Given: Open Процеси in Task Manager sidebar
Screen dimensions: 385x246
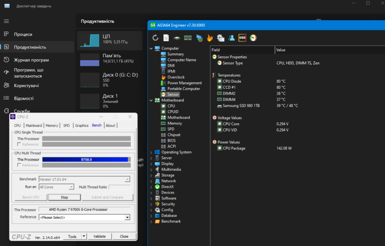Looking at the screenshot, I should pos(37,35).
